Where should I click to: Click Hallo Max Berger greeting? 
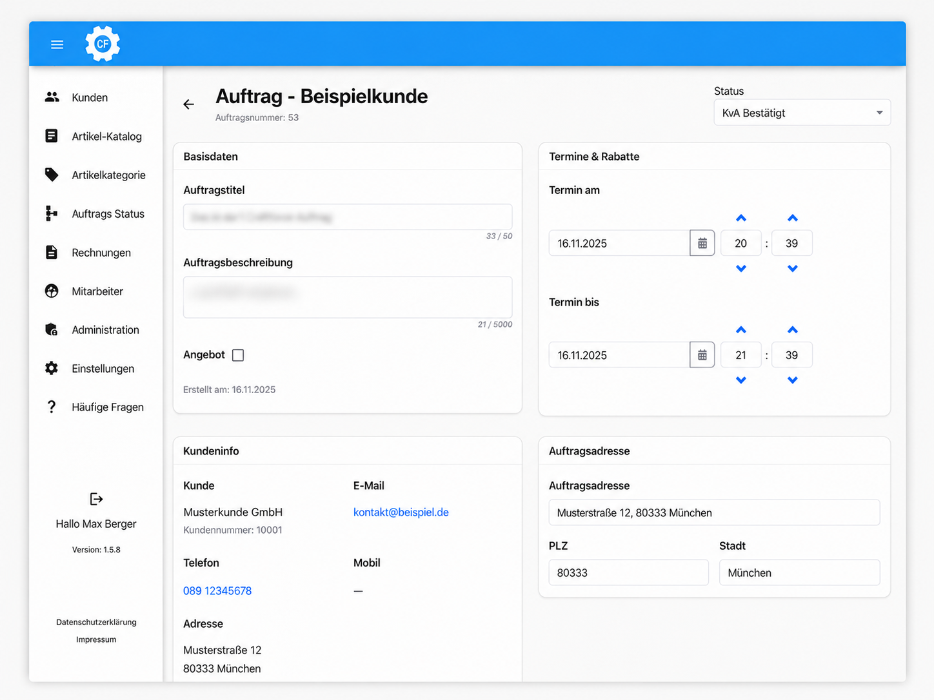click(96, 524)
